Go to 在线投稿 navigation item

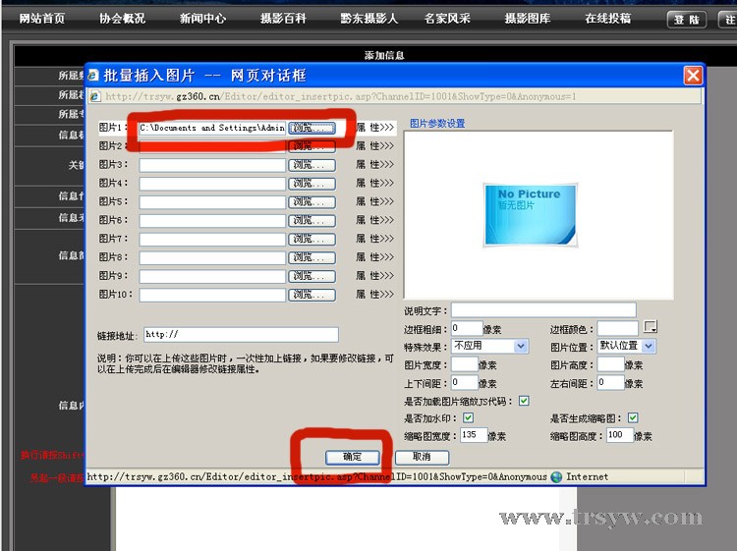click(608, 19)
